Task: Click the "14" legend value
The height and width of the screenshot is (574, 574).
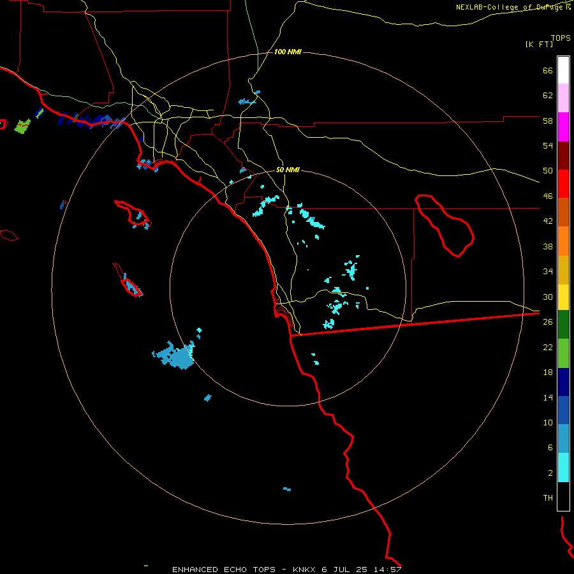Action: tap(548, 397)
